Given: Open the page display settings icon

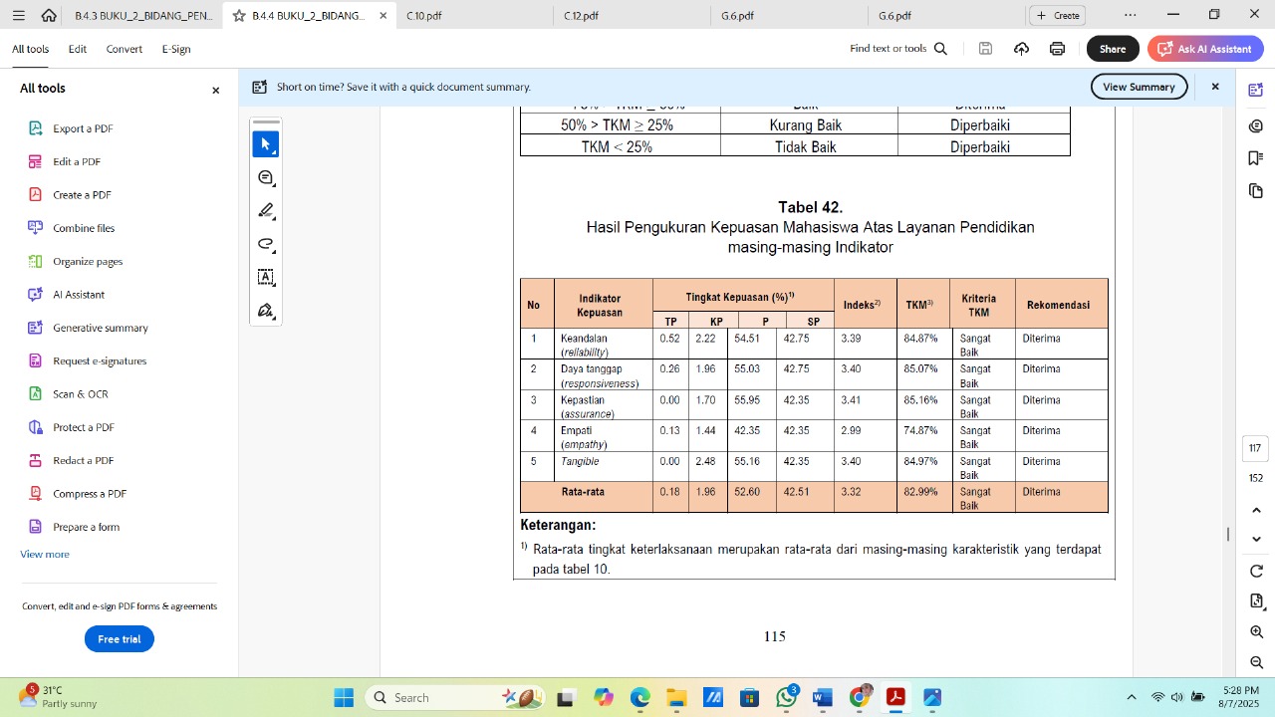Looking at the screenshot, I should tap(1256, 601).
